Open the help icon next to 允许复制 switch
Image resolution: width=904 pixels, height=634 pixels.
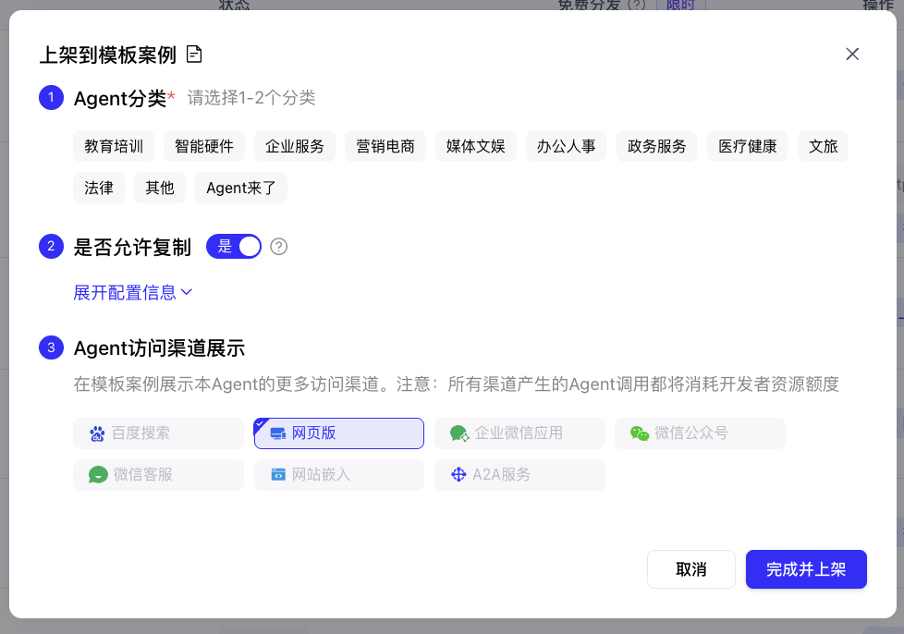click(279, 247)
